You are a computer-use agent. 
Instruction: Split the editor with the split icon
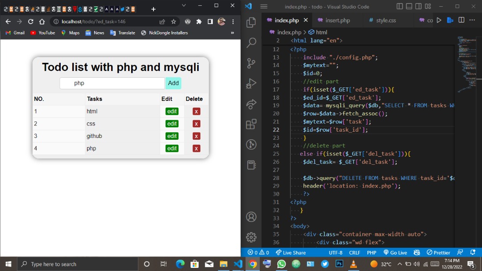pos(461,20)
